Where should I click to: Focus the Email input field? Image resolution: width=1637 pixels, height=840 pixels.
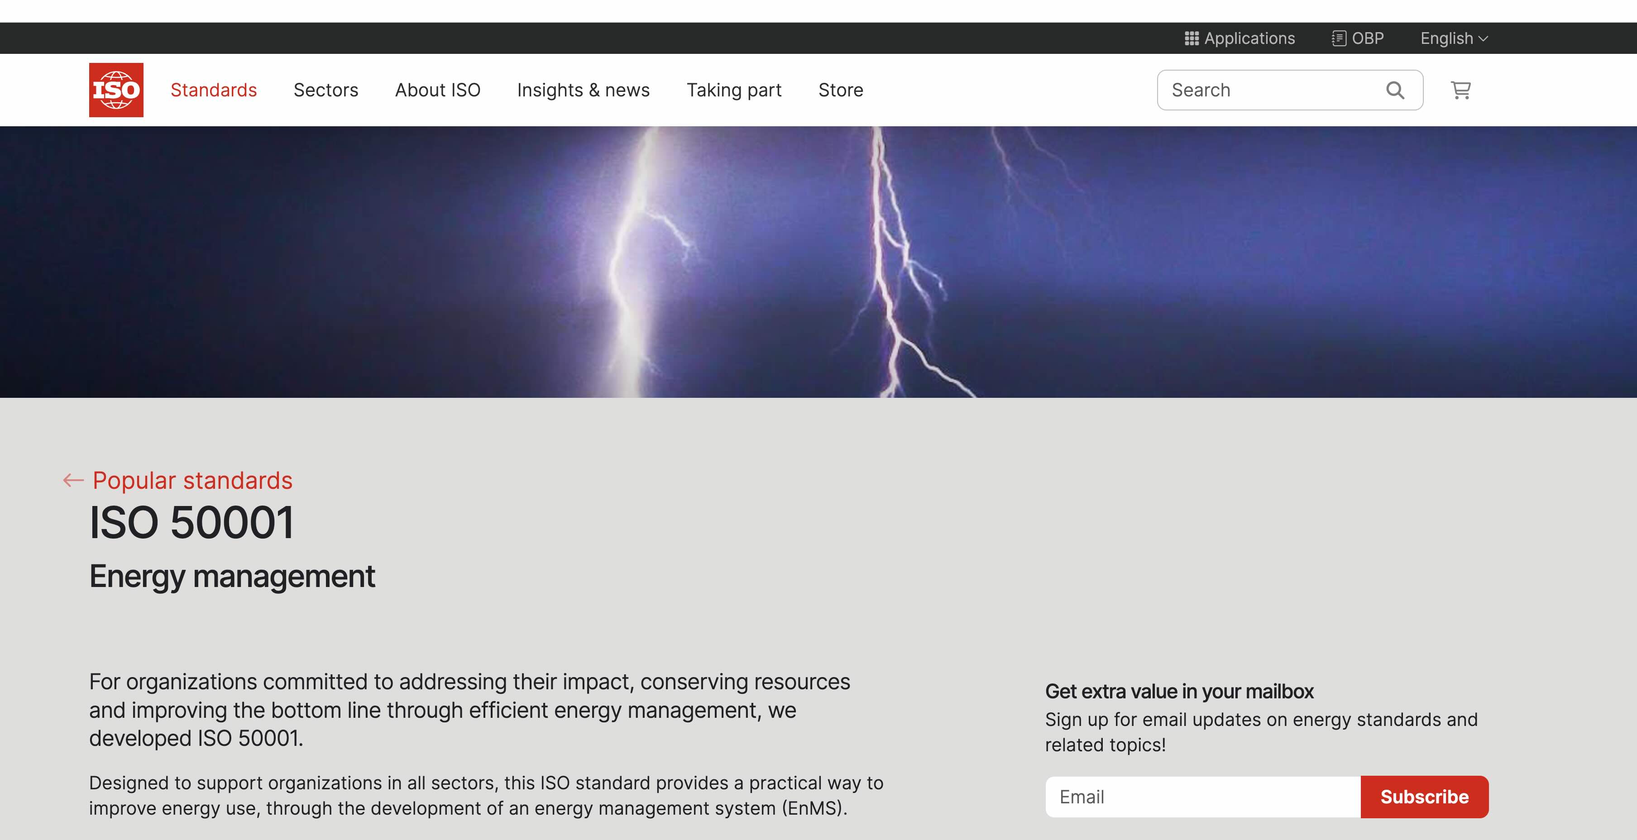[x=1203, y=796]
